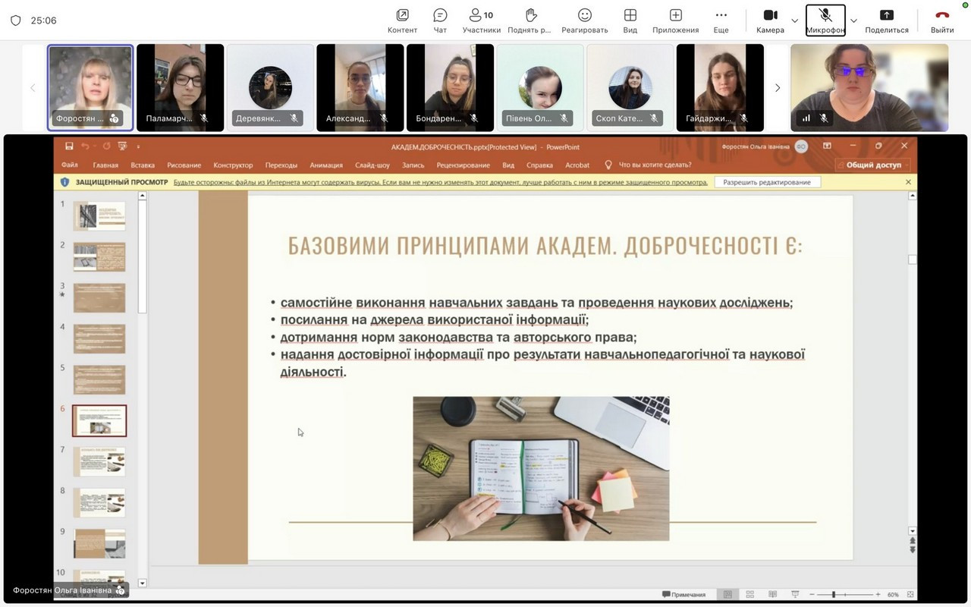Open the Реагировать reactions menu
The image size is (971, 607).
click(x=585, y=20)
